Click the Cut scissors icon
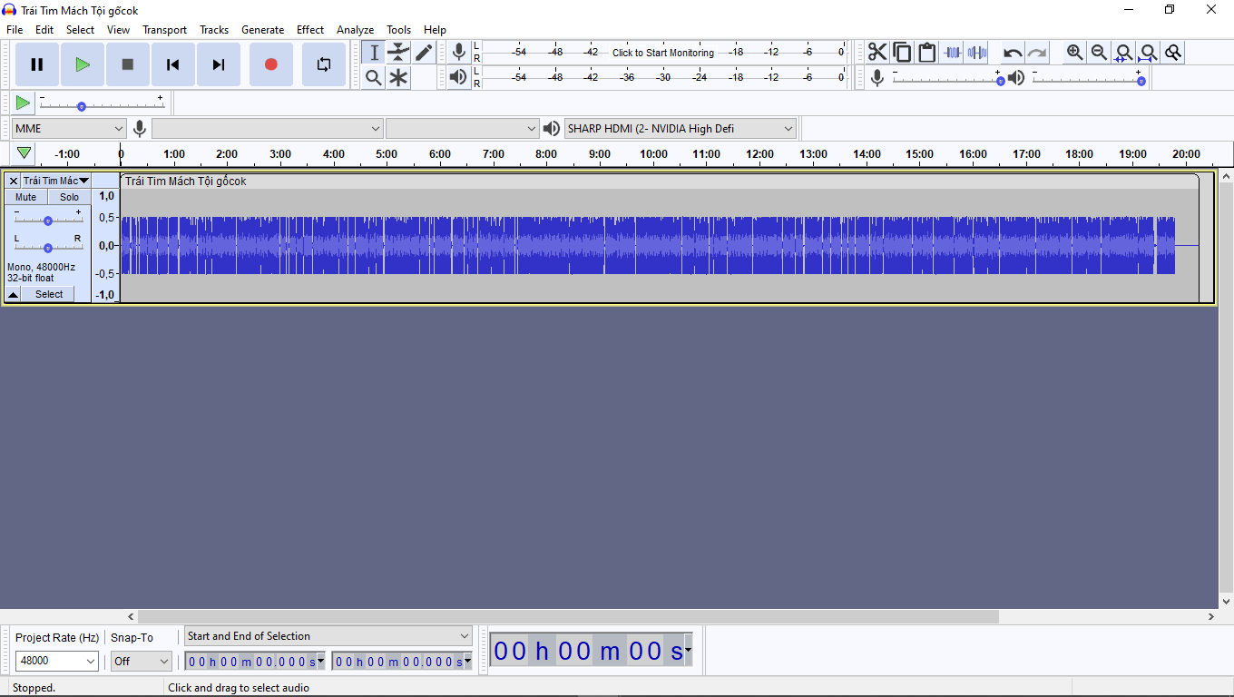Screen dimensions: 1234x697 (877, 53)
